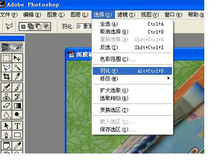Choose 羽化 (F)... from the menu
The width and height of the screenshot is (223, 167).
click(132, 71)
